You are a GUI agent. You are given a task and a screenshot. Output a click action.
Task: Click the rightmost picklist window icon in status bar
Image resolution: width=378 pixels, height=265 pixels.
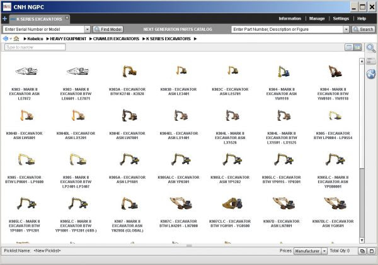coord(371,251)
